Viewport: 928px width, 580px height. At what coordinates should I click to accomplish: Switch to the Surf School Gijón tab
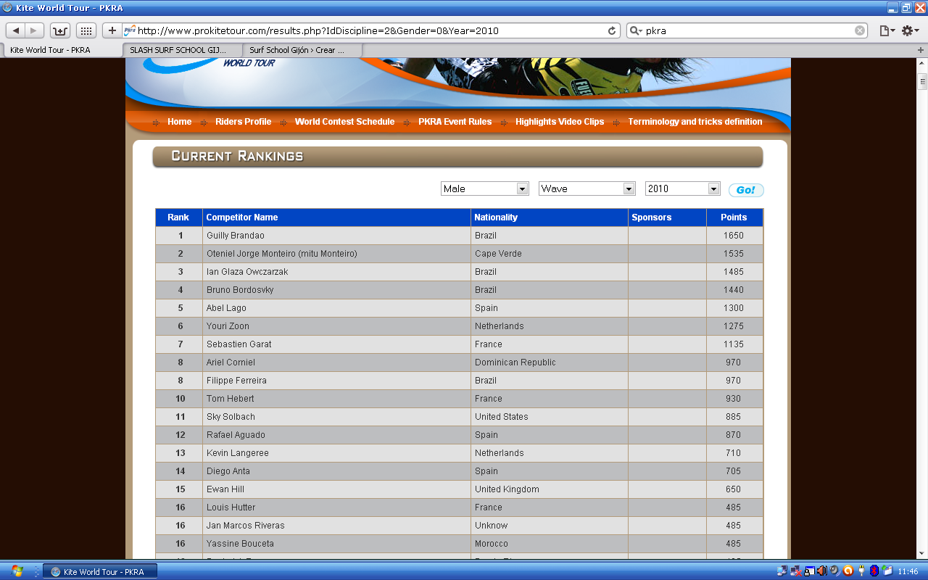[301, 50]
